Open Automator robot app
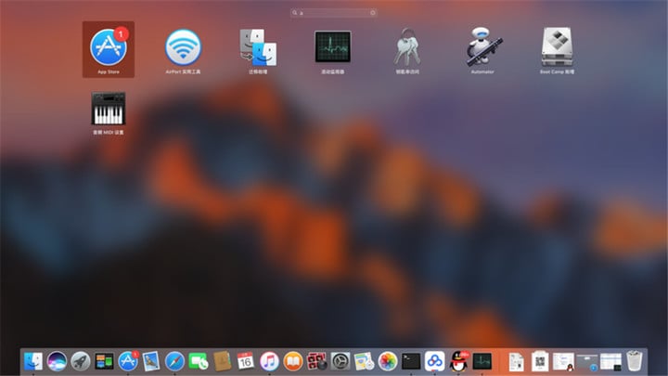Screen dimensions: 668x376 (482, 47)
